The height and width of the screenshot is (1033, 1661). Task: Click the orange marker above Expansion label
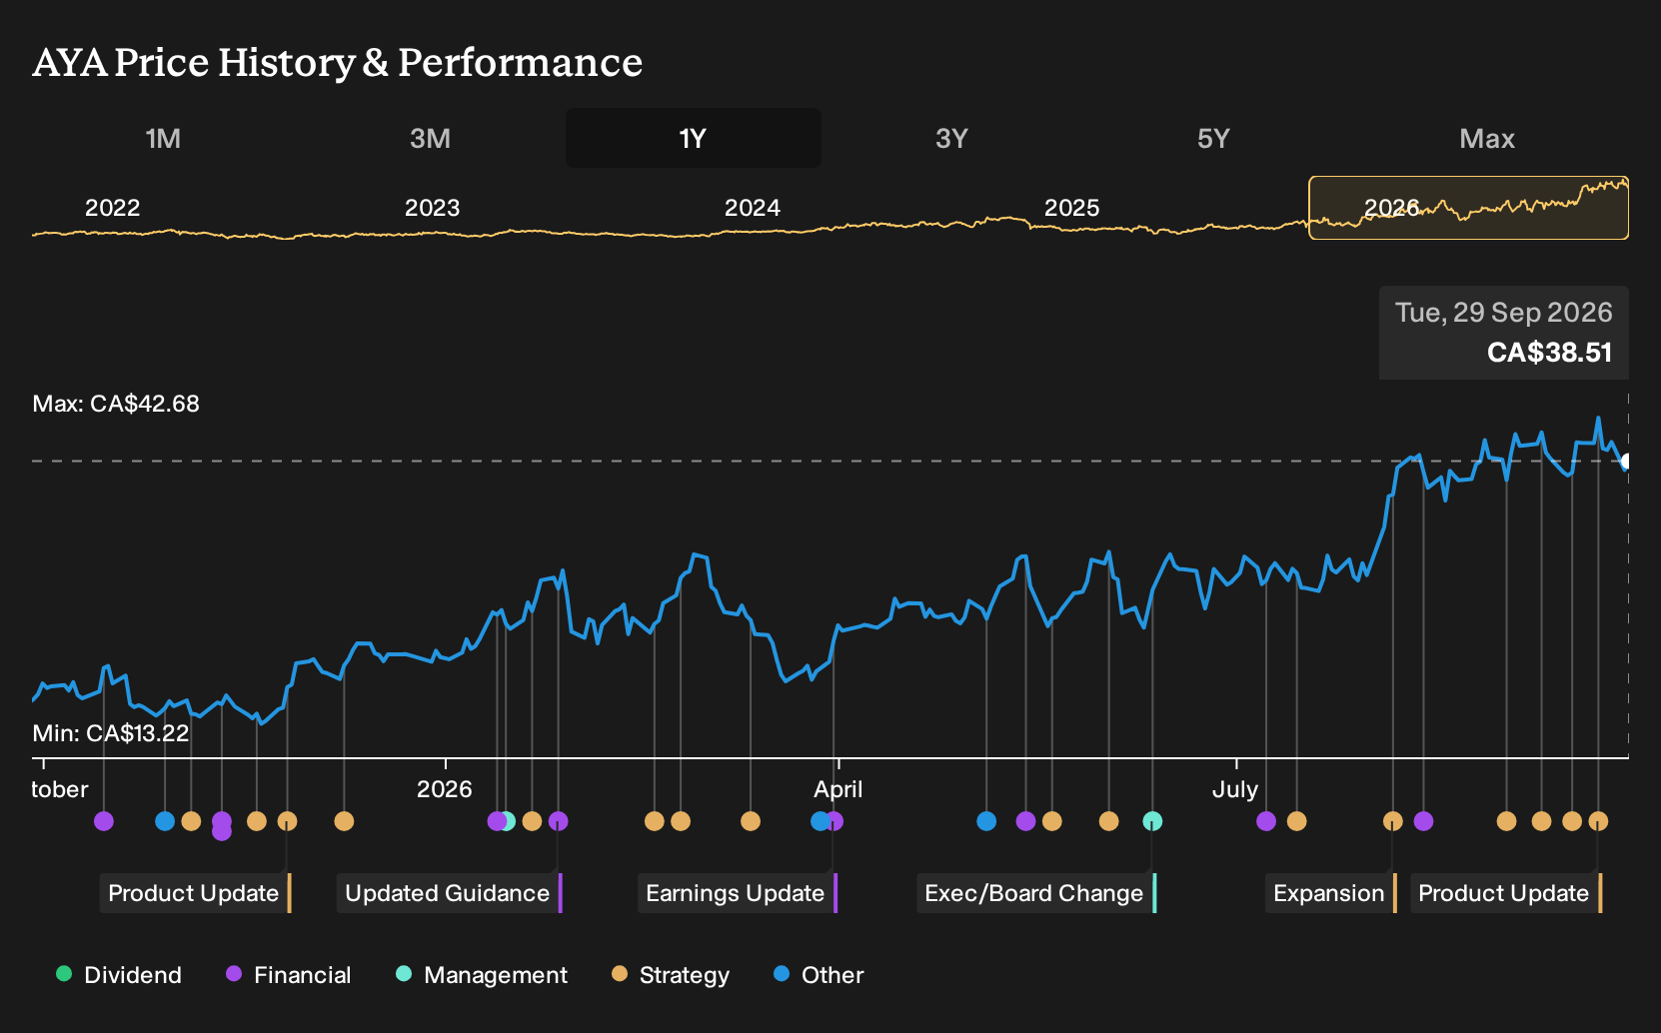[1392, 821]
